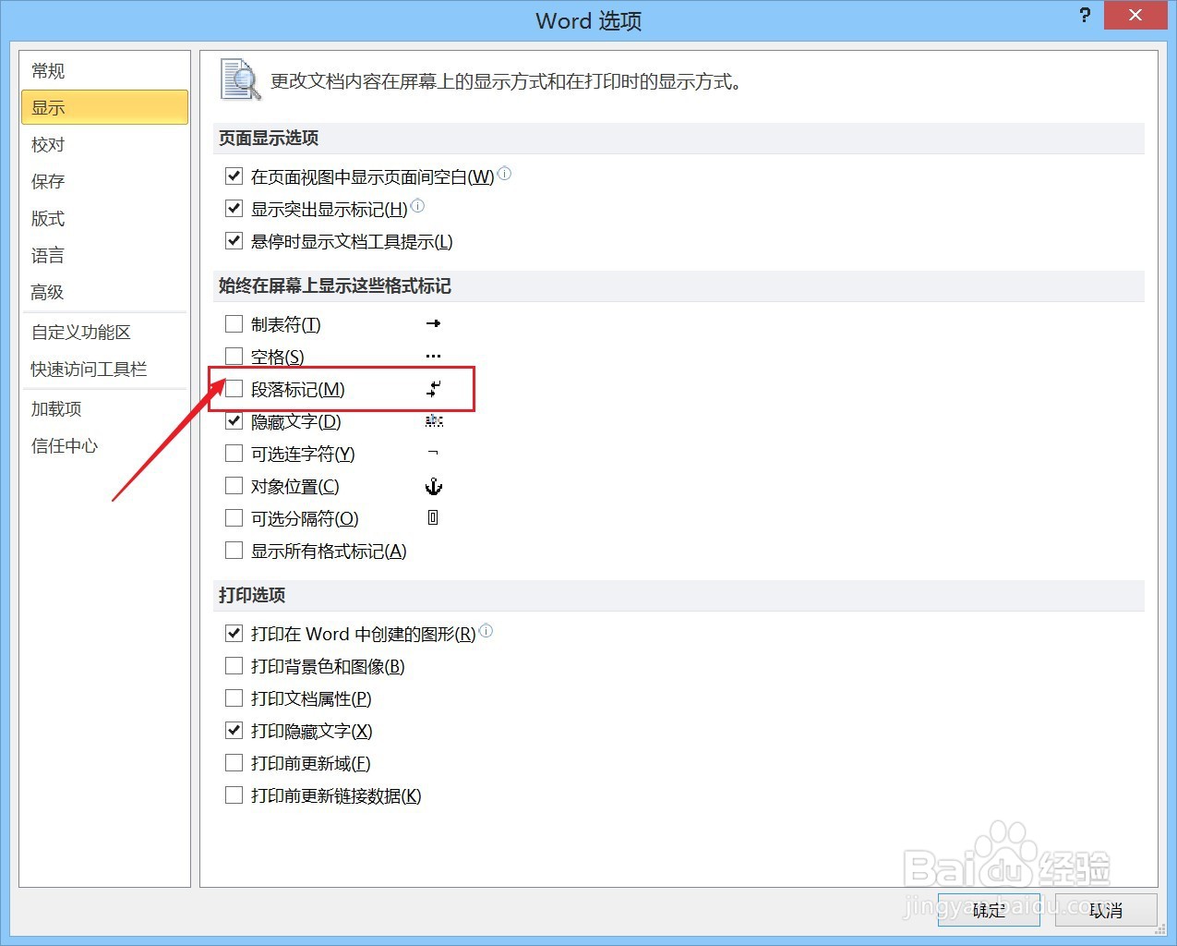Enable the 制表符(T) checkbox
Viewport: 1177px width, 946px height.
click(234, 323)
